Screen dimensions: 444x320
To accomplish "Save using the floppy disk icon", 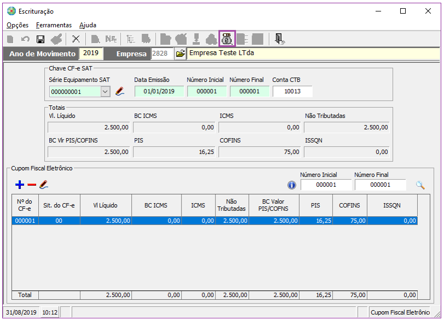I will tap(40, 39).
